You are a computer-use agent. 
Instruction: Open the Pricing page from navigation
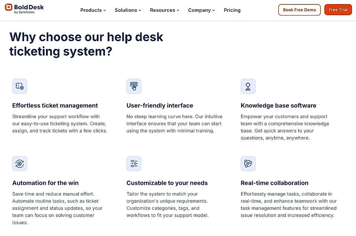click(x=232, y=10)
